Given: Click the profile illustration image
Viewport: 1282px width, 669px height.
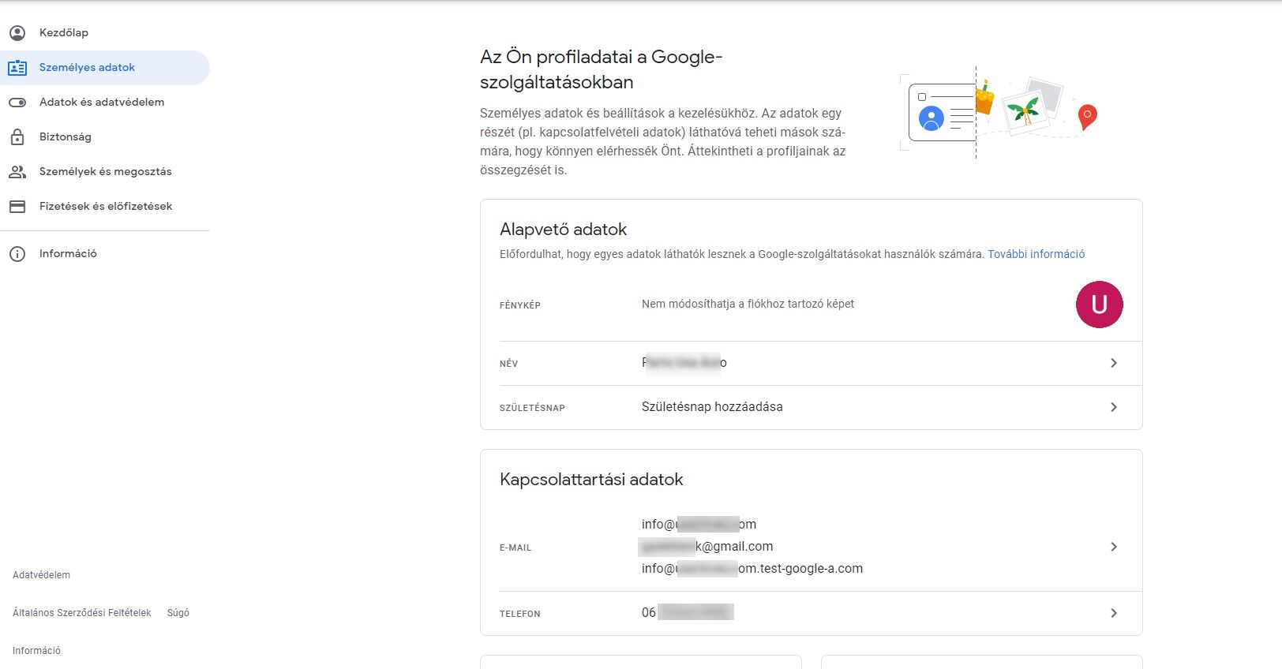Looking at the screenshot, I should click(999, 112).
